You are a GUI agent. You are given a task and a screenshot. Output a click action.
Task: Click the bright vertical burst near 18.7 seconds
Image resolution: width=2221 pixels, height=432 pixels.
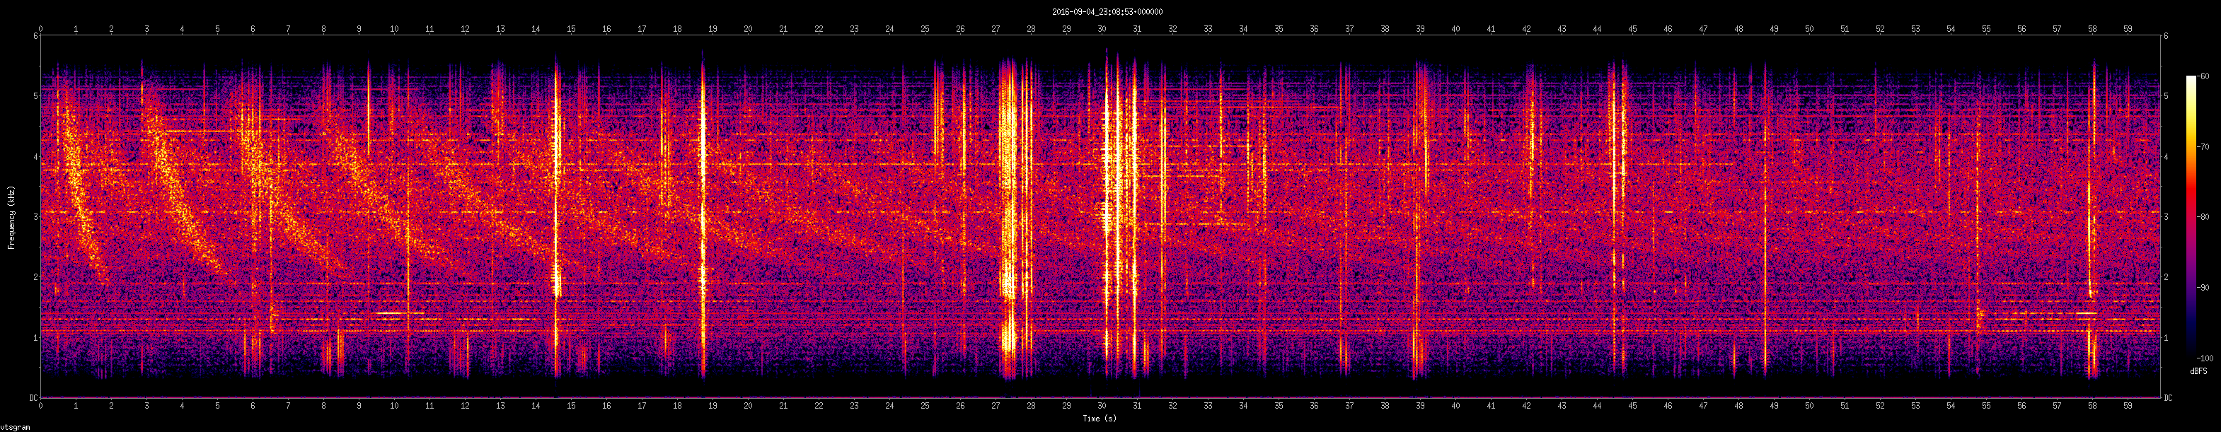703,216
